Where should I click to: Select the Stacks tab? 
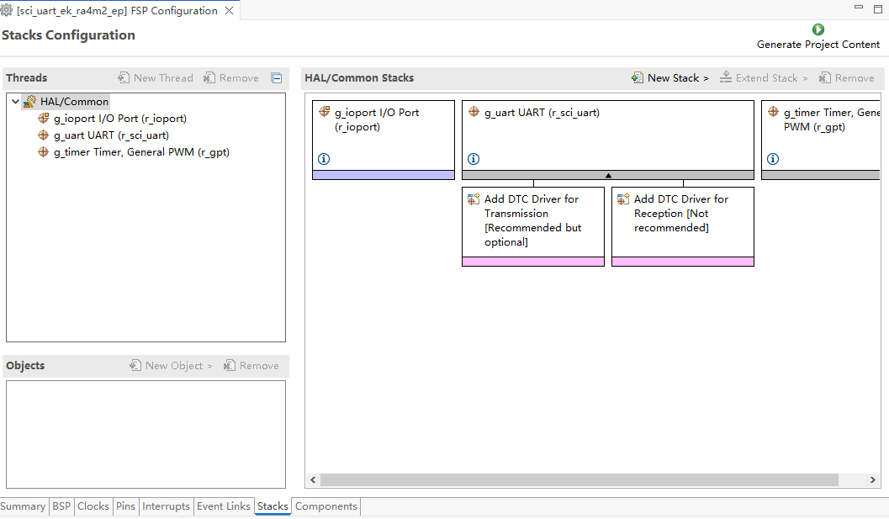[x=273, y=506]
